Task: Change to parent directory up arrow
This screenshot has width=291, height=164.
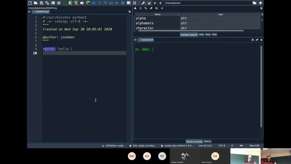Action: click(261, 3)
